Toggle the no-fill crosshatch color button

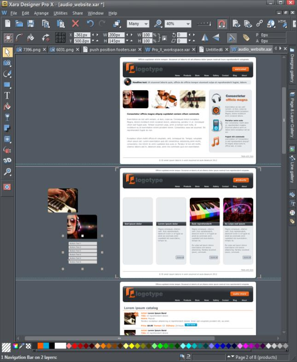coord(29,346)
